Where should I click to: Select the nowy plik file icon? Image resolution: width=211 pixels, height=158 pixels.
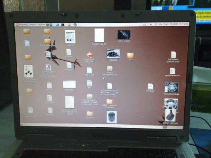point(150,88)
